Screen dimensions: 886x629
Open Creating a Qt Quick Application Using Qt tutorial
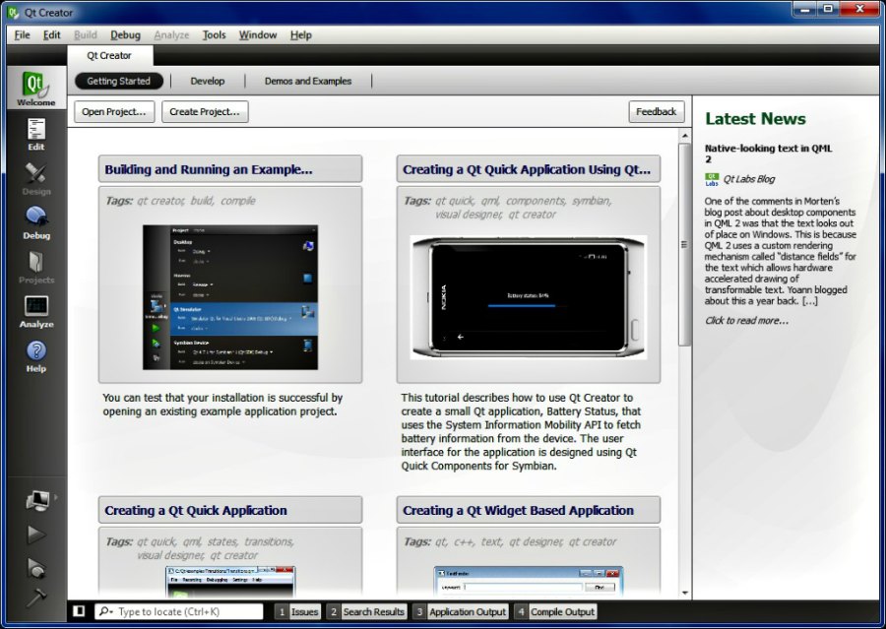point(529,169)
